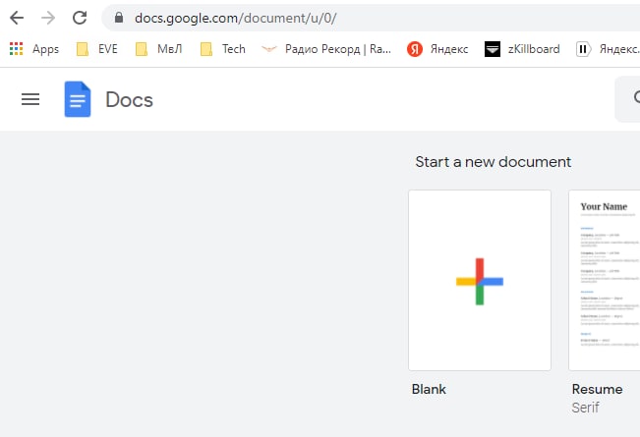The image size is (640, 437).
Task: Focus the address bar URL docs.google.com
Action: tap(235, 19)
